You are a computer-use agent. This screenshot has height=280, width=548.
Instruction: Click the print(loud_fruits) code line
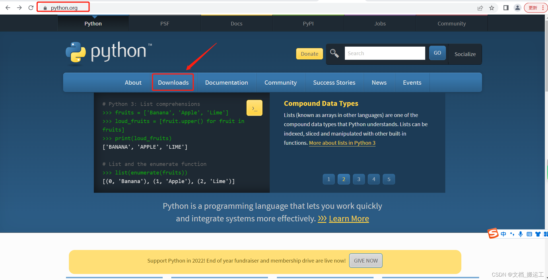click(x=137, y=138)
